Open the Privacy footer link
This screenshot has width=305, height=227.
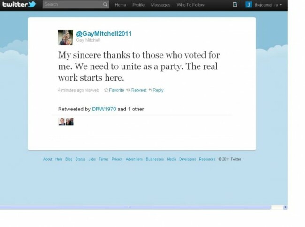click(x=117, y=159)
